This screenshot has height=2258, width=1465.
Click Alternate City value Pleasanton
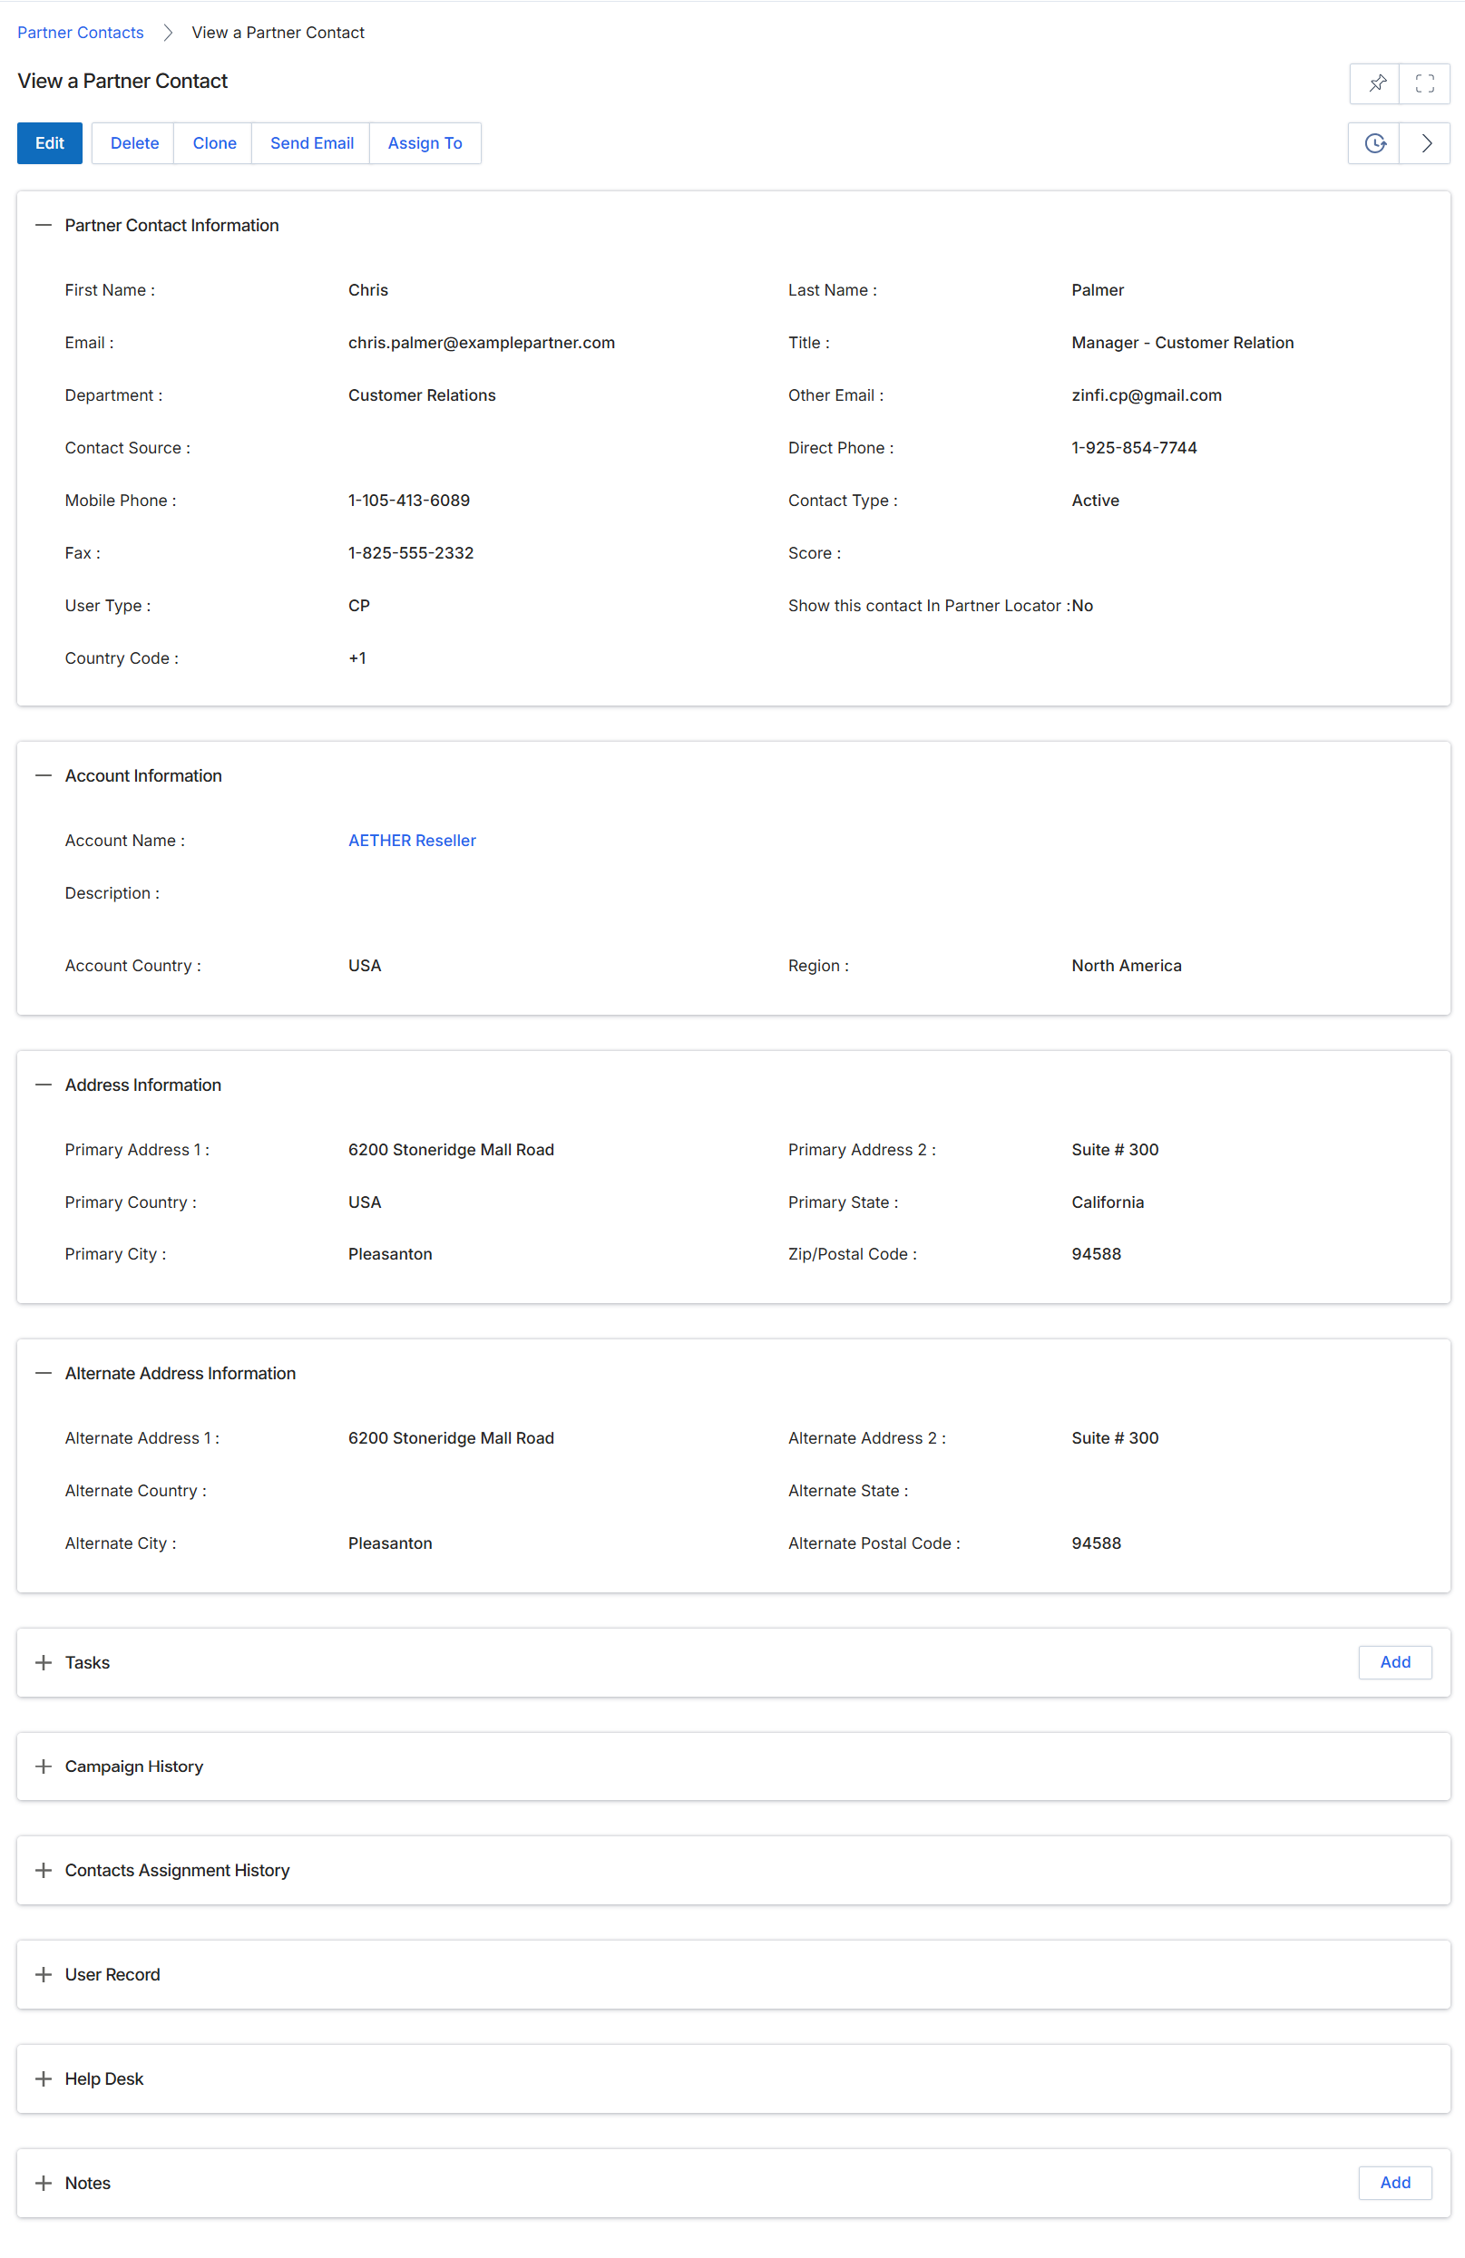(390, 1543)
